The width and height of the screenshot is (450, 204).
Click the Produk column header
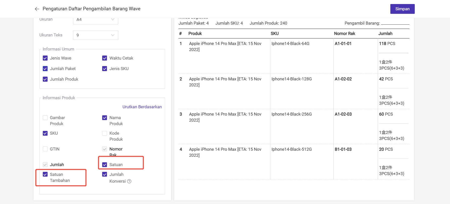[195, 33]
